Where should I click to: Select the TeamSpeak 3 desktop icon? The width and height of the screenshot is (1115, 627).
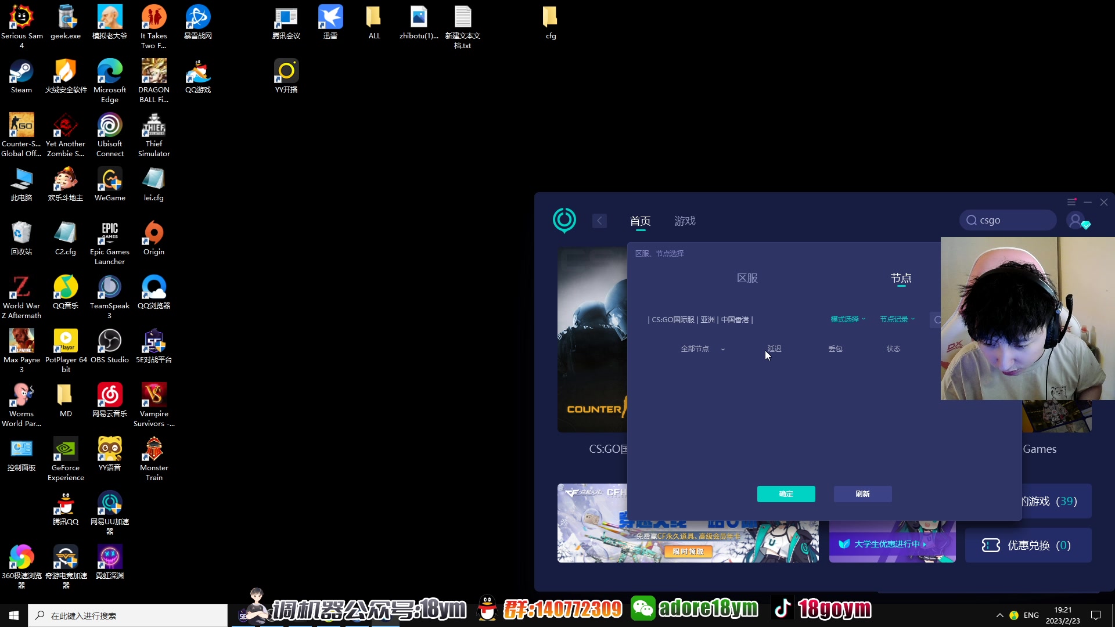110,297
